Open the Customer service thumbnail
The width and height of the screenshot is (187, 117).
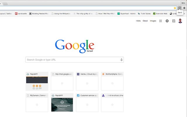tap(87, 103)
